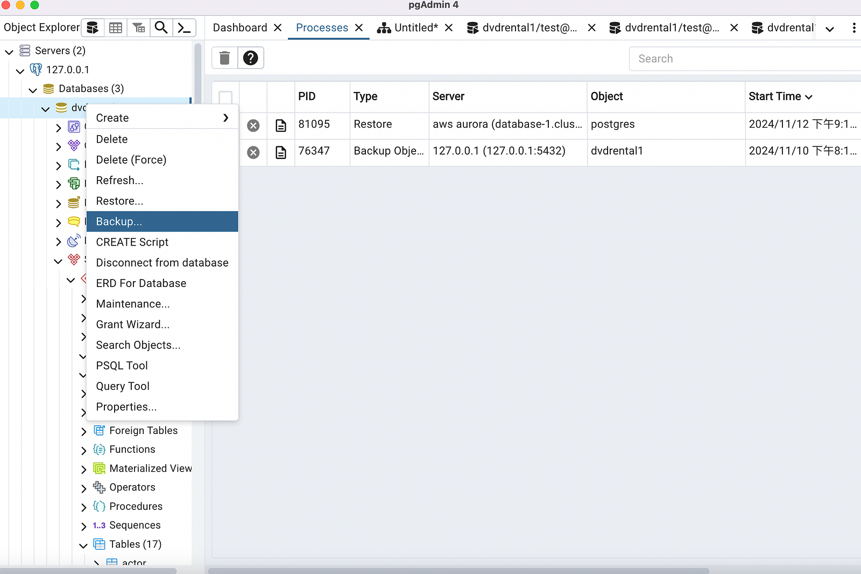861x574 pixels.
Task: Open the View Data table icon in Object Explorer
Action: click(x=116, y=27)
